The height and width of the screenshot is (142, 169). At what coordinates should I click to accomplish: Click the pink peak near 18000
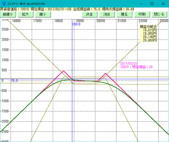click(63, 71)
